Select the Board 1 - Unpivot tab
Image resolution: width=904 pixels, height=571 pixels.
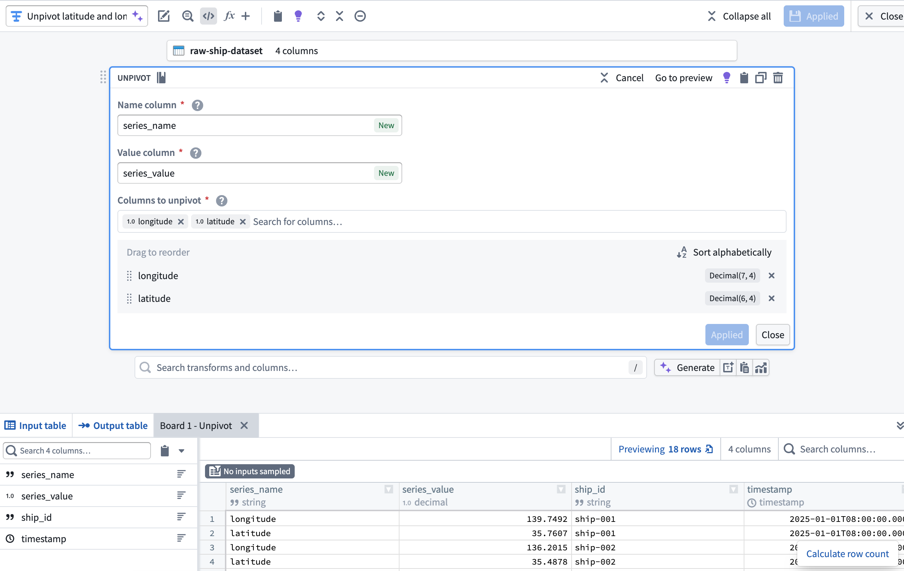pos(195,425)
